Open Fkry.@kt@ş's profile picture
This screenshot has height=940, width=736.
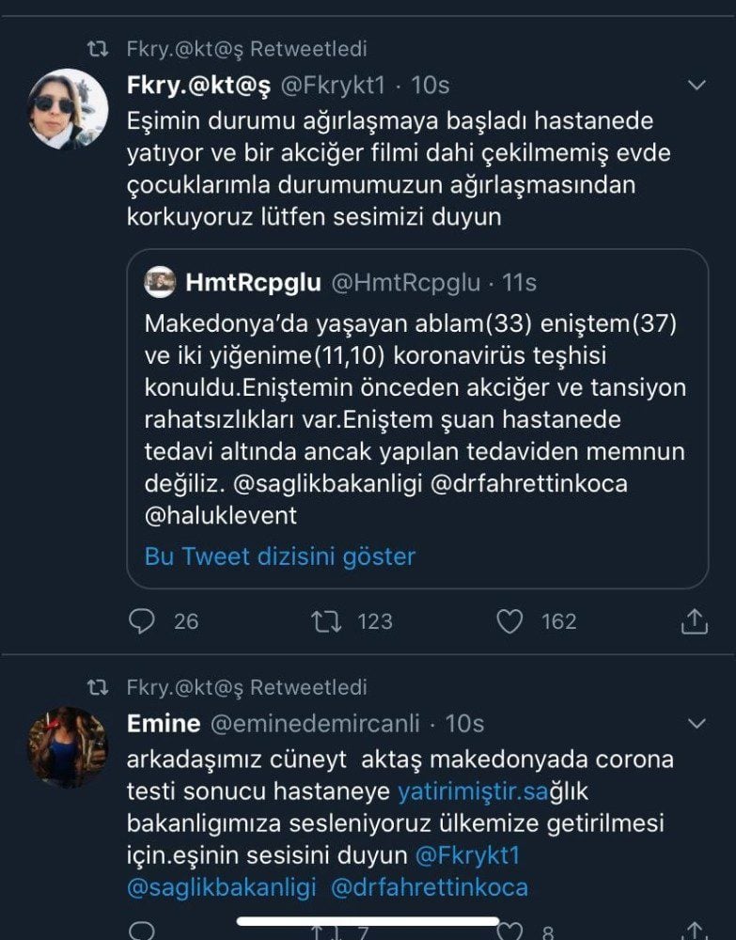click(68, 108)
